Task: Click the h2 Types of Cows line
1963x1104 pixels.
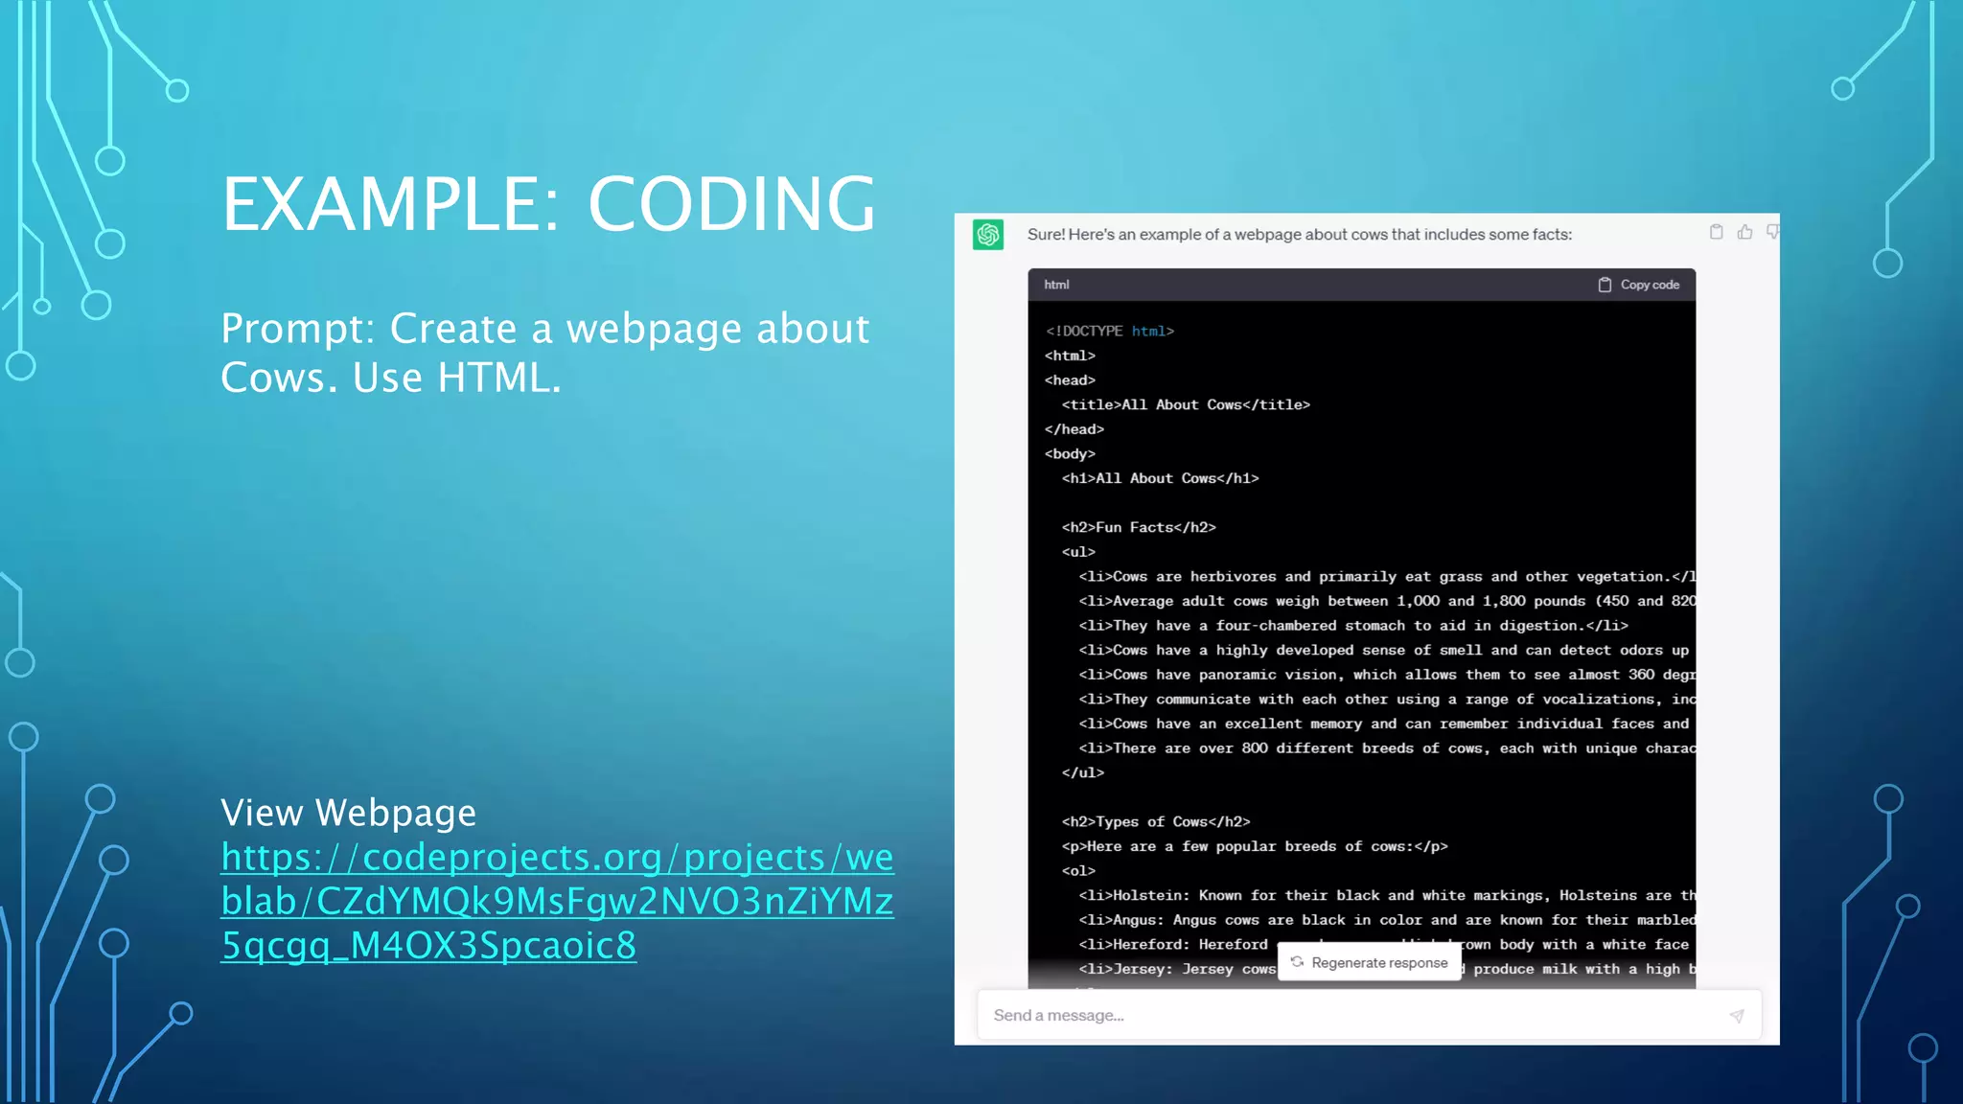Action: [x=1155, y=821]
